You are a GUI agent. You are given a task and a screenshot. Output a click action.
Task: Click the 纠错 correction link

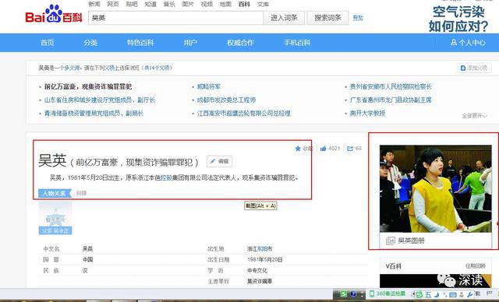tap(81, 193)
